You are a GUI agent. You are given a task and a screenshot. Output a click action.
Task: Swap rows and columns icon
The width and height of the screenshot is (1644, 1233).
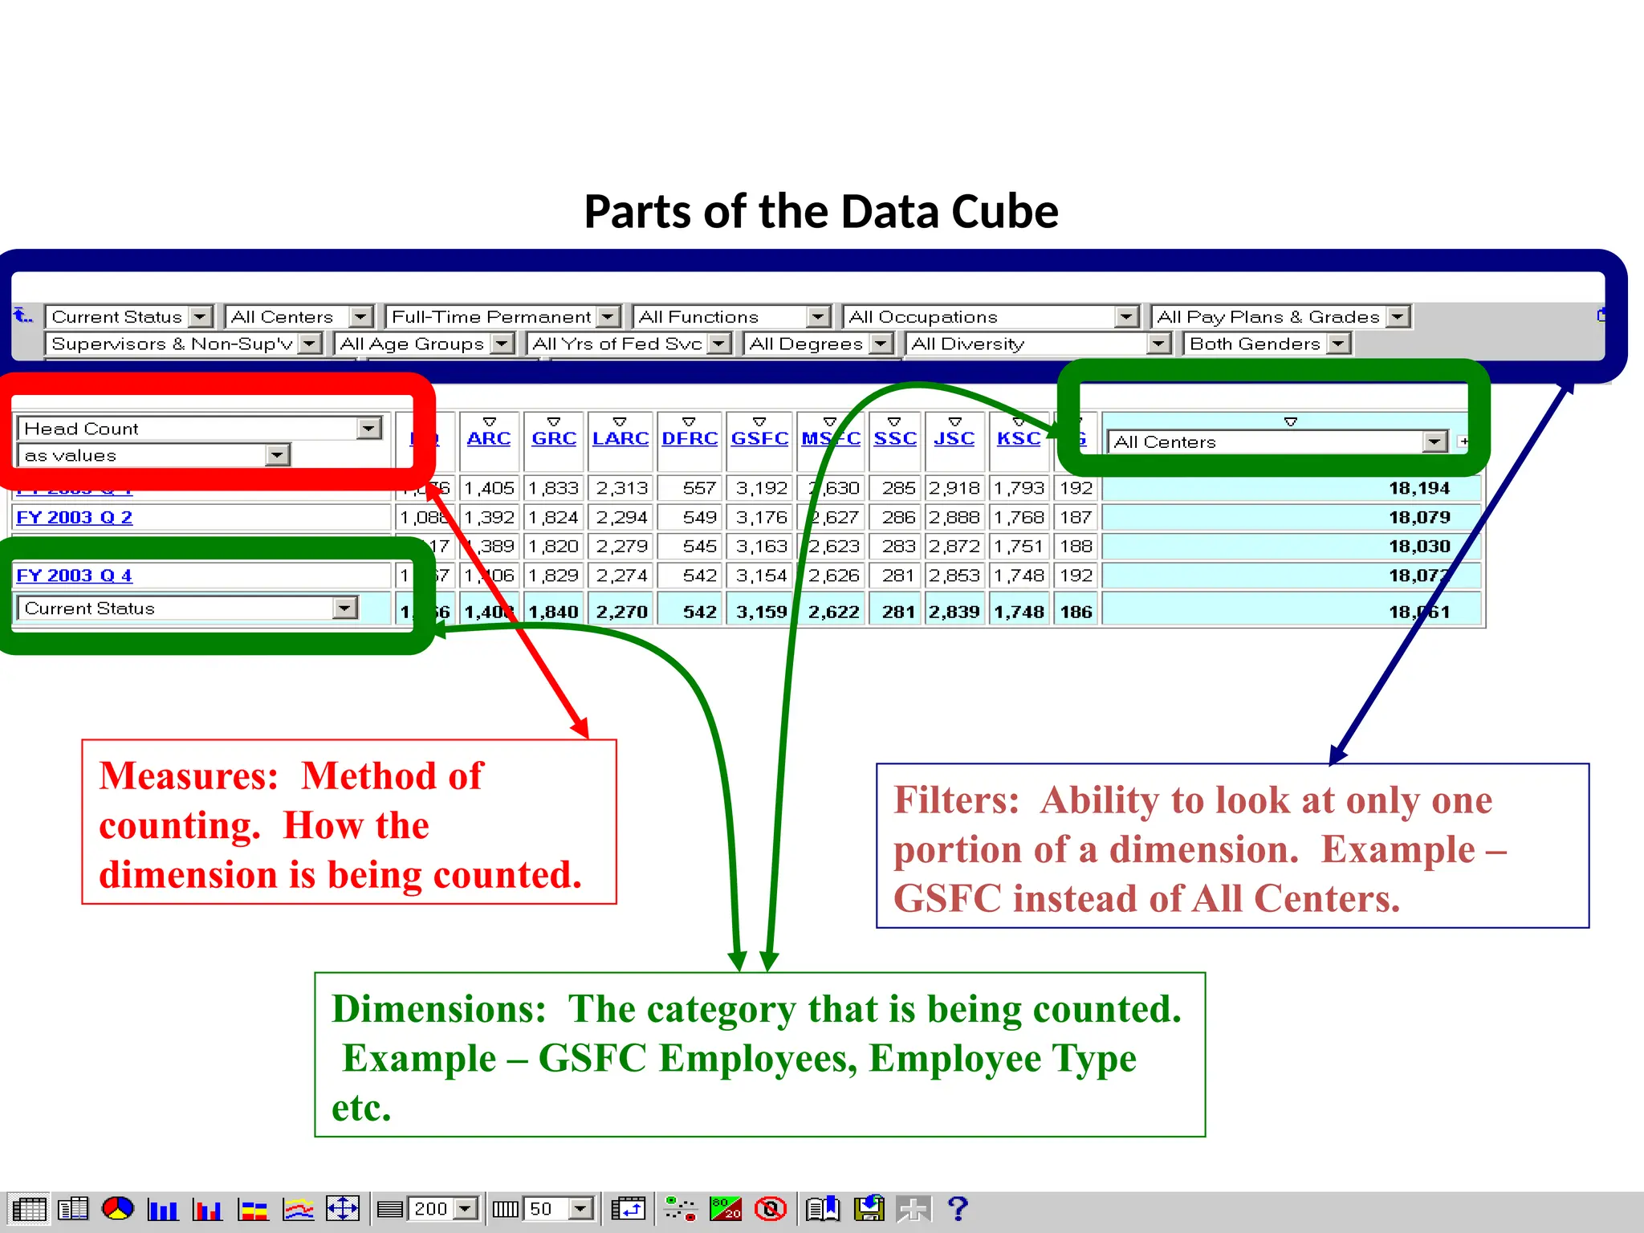(x=629, y=1209)
